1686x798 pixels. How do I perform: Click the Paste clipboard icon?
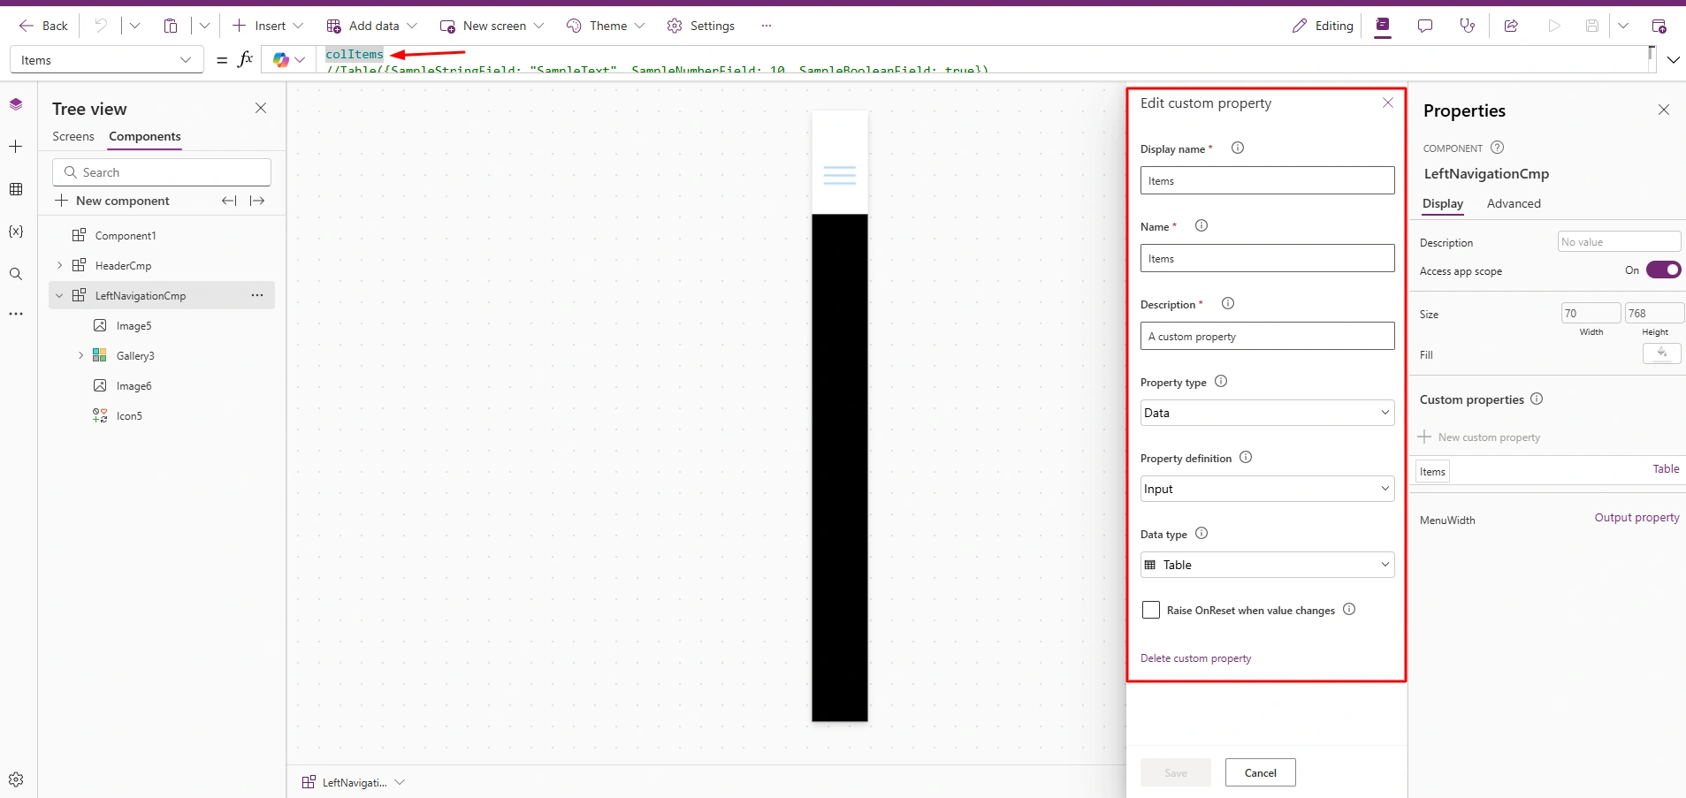click(x=171, y=26)
